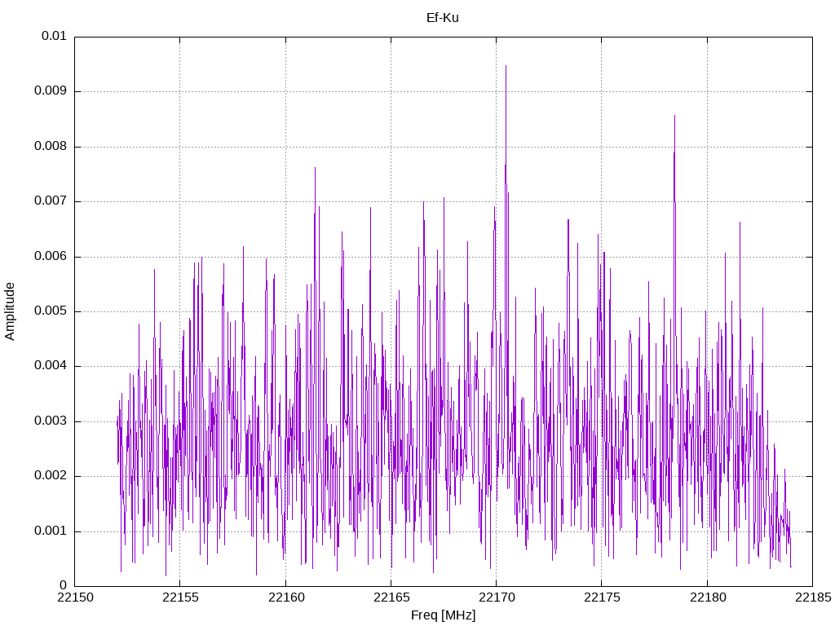
Task: Click the y-axis value 0.005
Action: point(50,311)
